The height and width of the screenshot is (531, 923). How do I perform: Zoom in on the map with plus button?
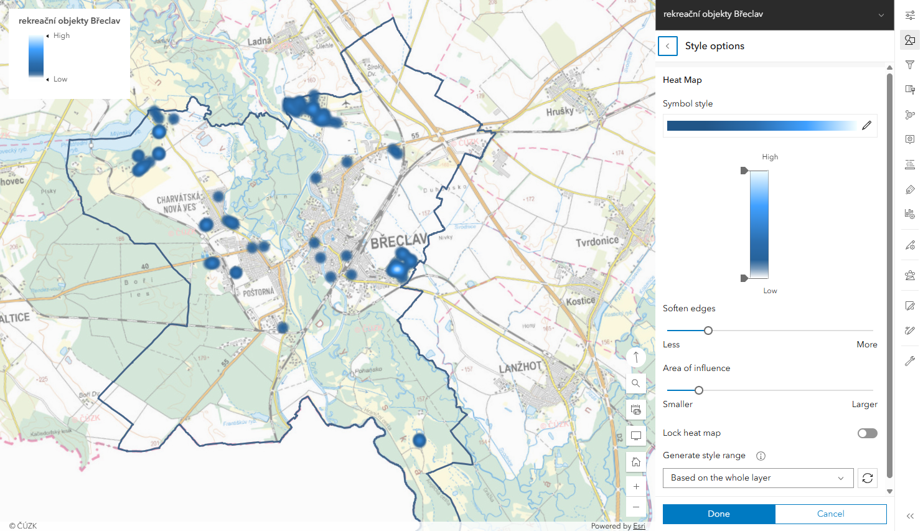(x=635, y=486)
